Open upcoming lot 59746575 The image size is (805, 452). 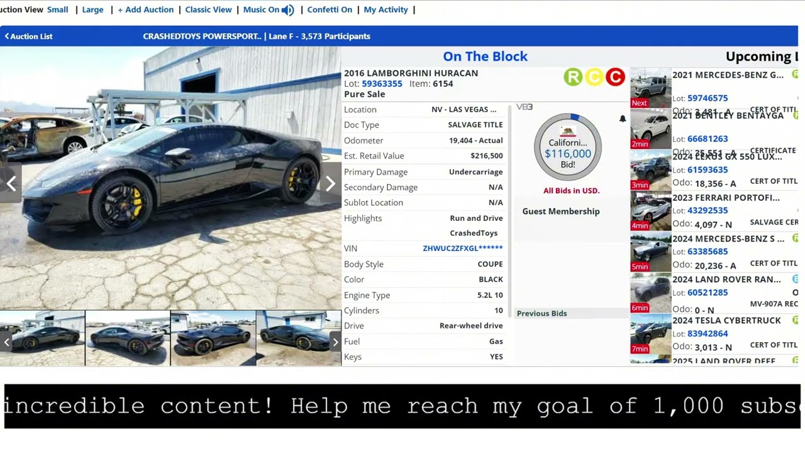pyautogui.click(x=708, y=98)
